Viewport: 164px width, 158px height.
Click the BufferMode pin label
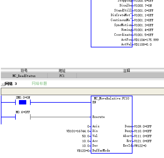pyautogui.click(x=101, y=151)
